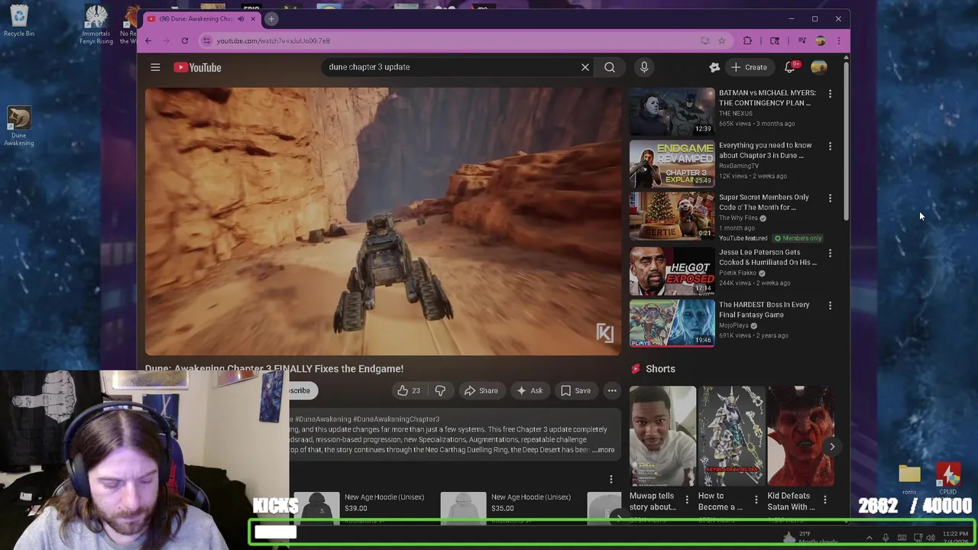Click the taskbar network icon
Screen dimensions: 978x550
click(918, 538)
